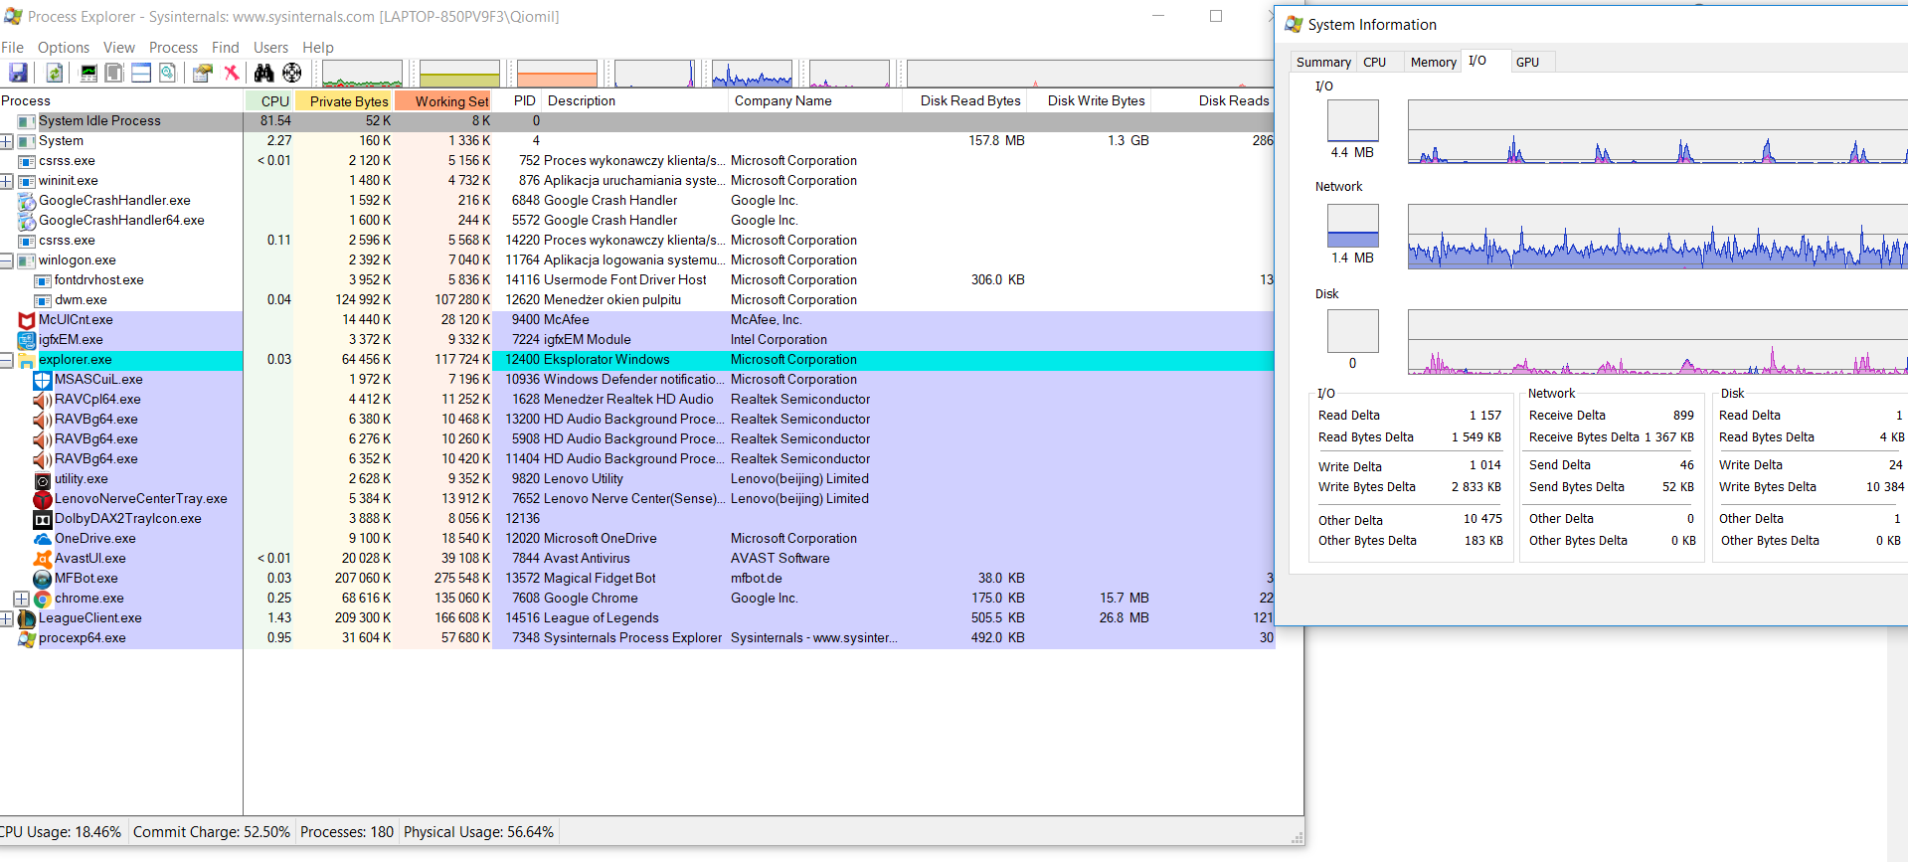Viewport: 1908px width, 862px height.
Task: Click the I/O history graph in System Information
Action: pyautogui.click(x=1657, y=131)
